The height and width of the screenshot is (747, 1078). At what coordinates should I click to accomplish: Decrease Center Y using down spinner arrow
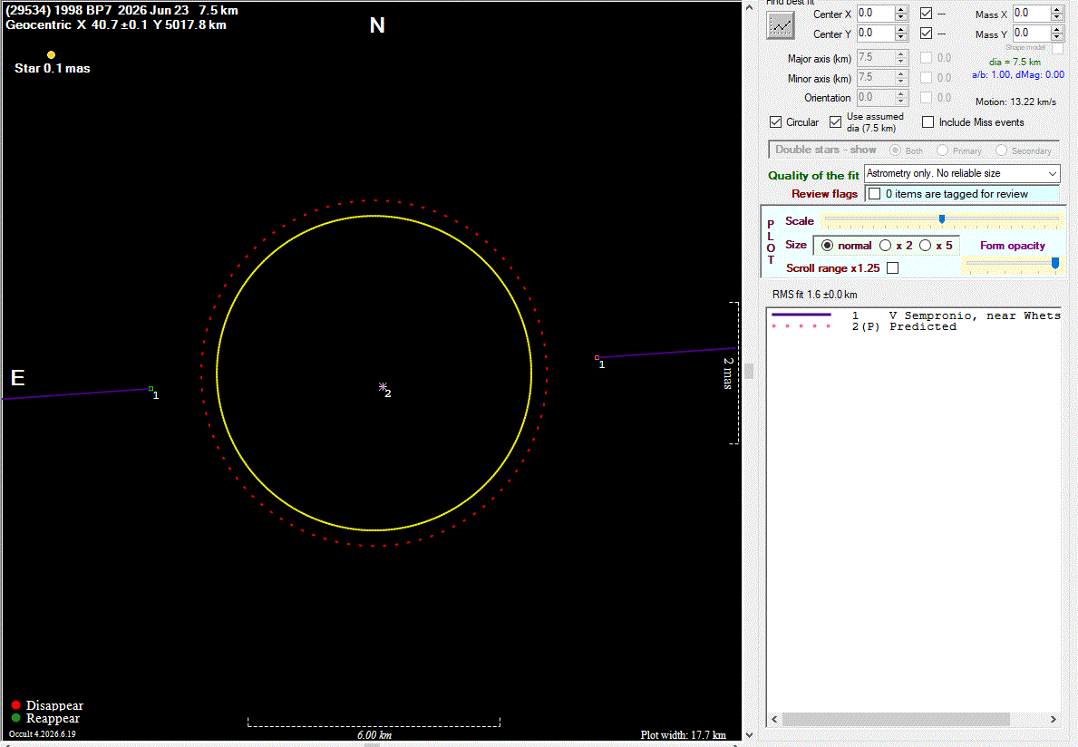900,36
